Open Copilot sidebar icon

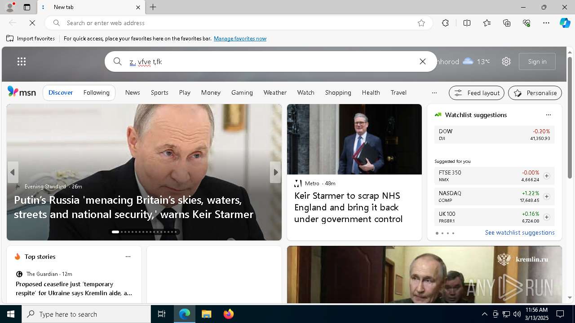(565, 23)
